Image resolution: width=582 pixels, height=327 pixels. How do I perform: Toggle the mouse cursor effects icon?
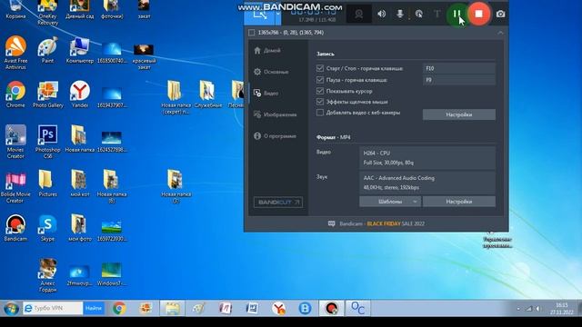pyautogui.click(x=418, y=15)
